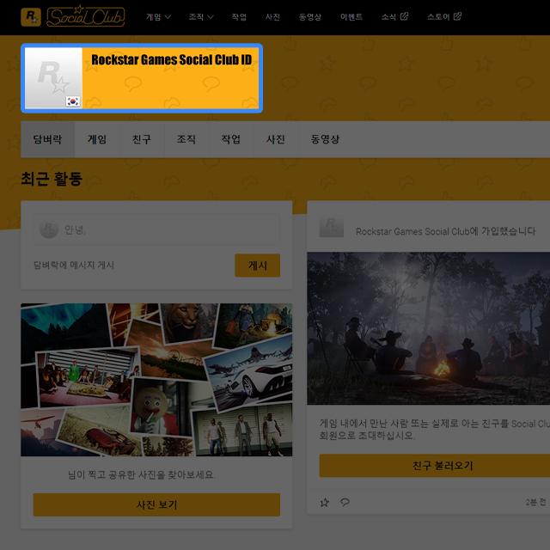Click the 친구 불러오기 button
550x550 pixels.
435,466
